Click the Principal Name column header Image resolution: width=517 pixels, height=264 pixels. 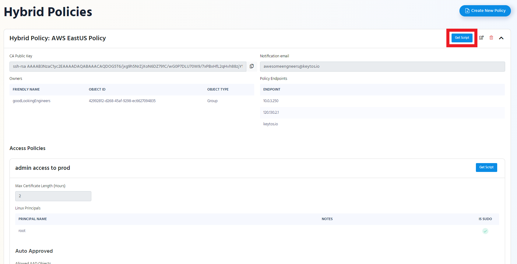pos(33,219)
